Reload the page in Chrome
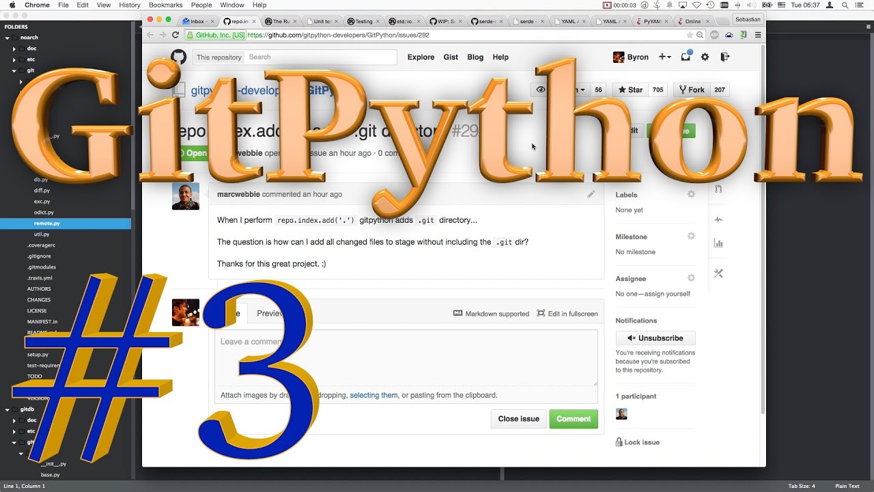The width and height of the screenshot is (874, 492). click(175, 35)
